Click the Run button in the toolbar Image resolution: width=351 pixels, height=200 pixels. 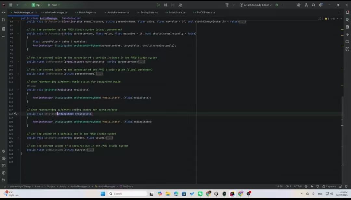tap(158, 5)
